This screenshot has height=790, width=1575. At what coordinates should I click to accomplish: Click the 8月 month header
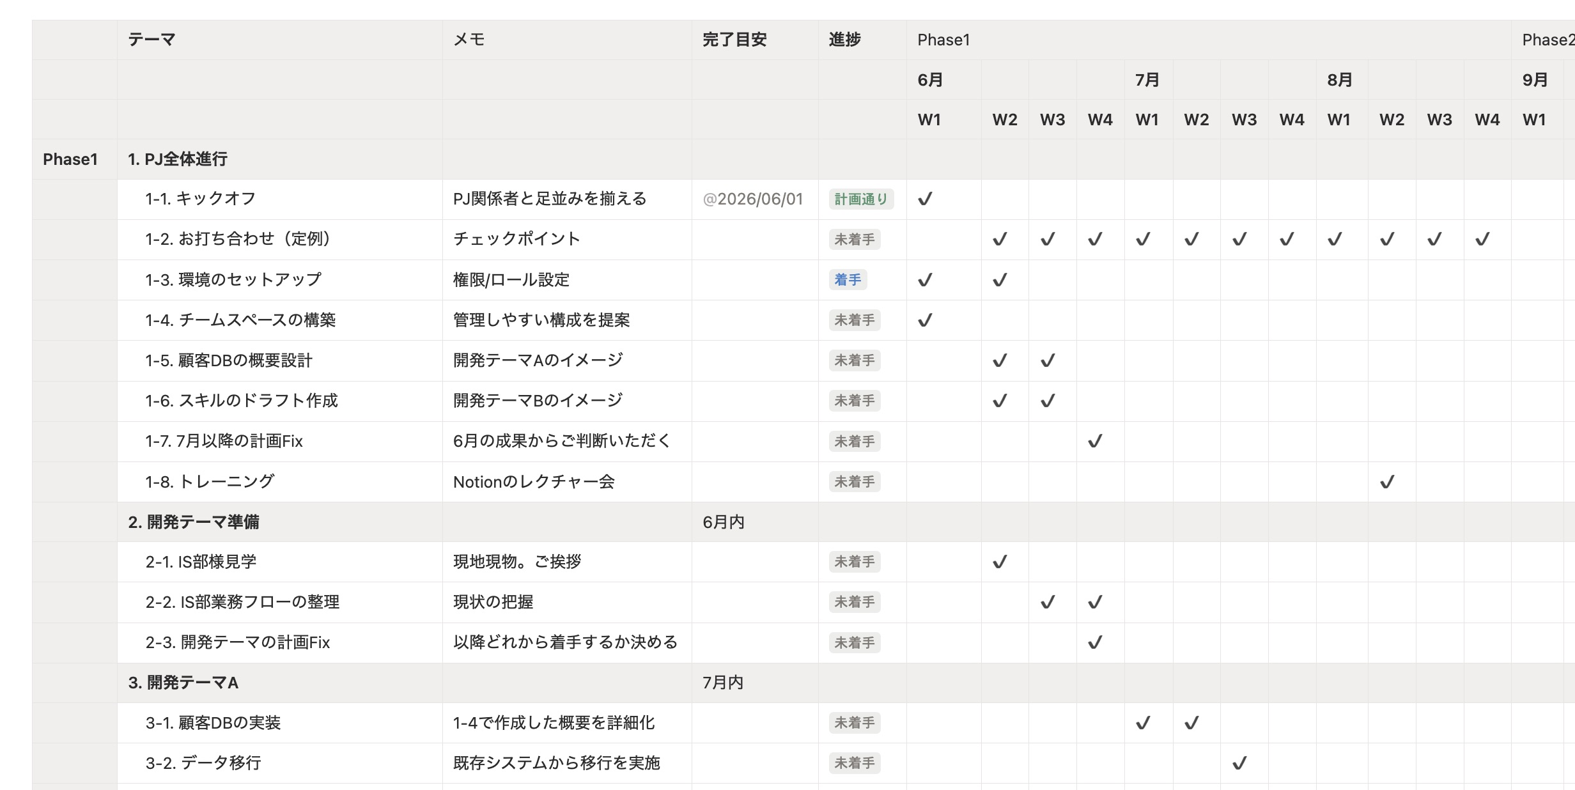(1342, 80)
